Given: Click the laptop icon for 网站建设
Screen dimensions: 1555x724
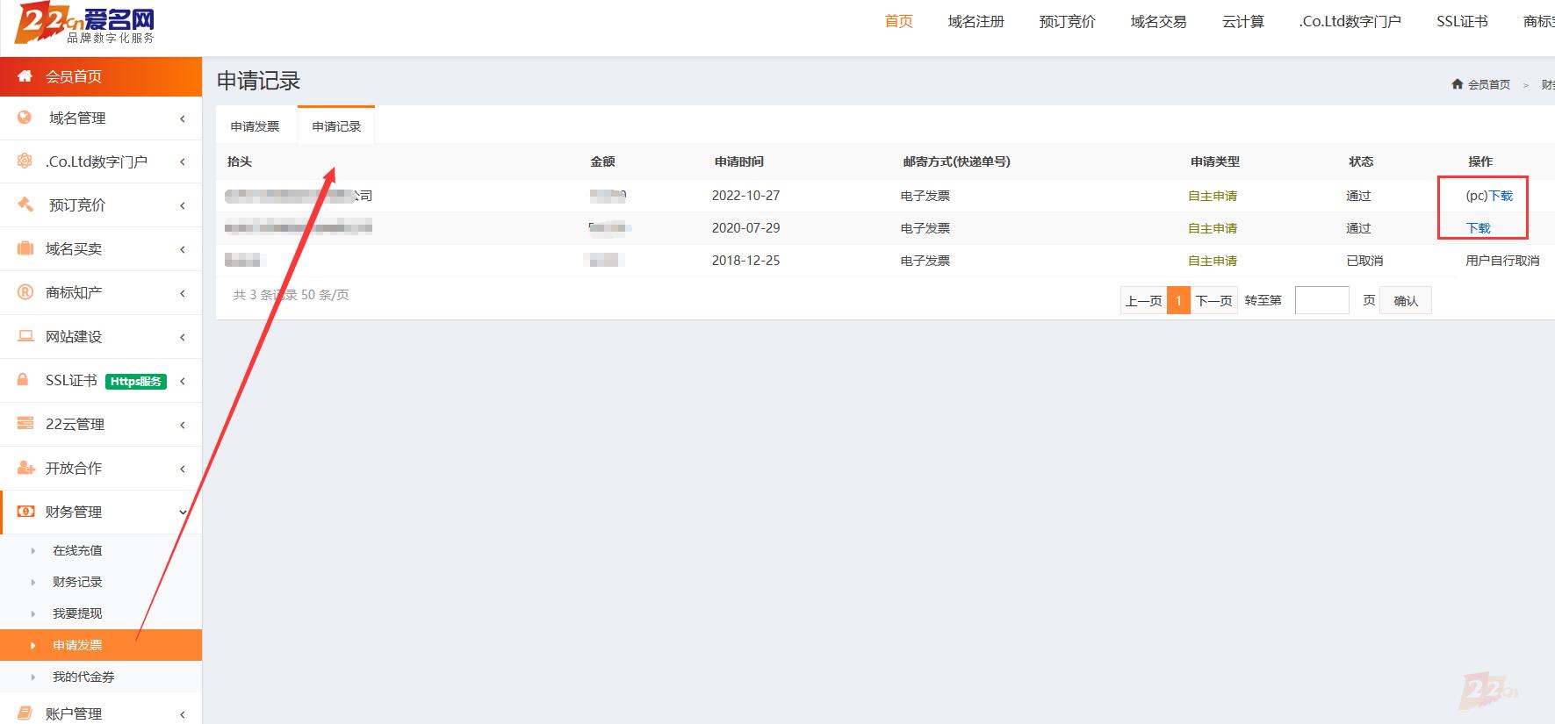Looking at the screenshot, I should [x=25, y=336].
